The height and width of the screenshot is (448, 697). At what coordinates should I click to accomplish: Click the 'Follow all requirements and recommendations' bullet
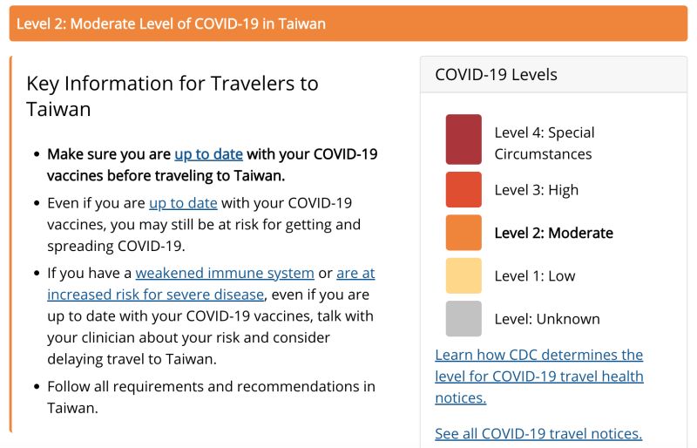211,397
